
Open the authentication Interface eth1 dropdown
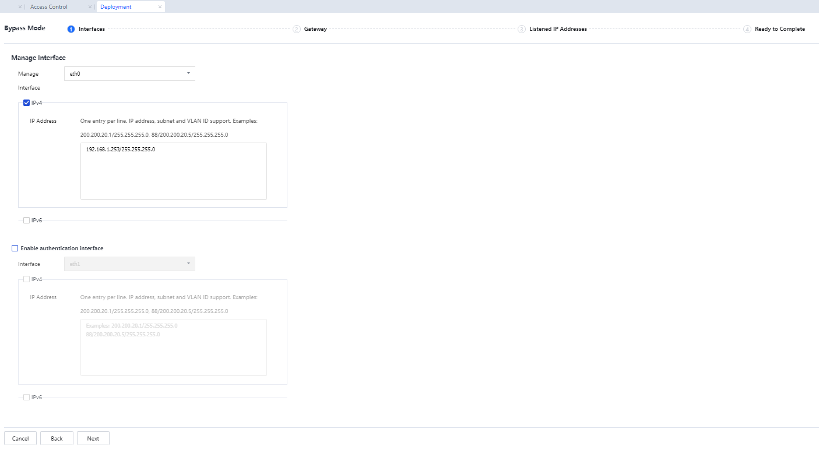click(129, 264)
